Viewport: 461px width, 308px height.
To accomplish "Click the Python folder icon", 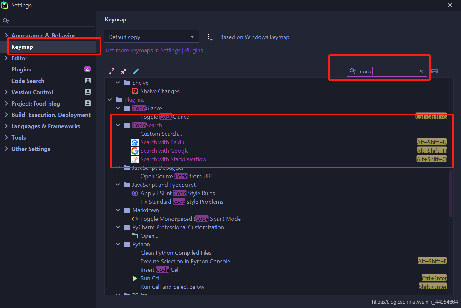I will point(127,244).
